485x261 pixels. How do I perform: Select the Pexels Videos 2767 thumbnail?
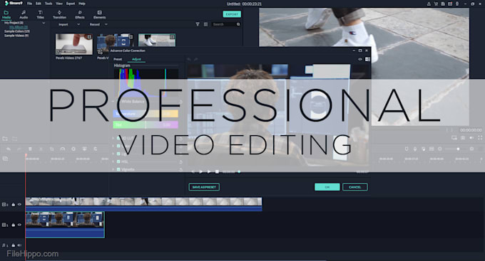(74, 44)
